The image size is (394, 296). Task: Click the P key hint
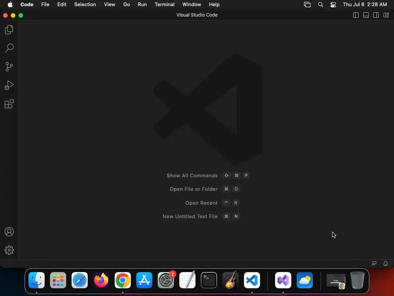(246, 175)
